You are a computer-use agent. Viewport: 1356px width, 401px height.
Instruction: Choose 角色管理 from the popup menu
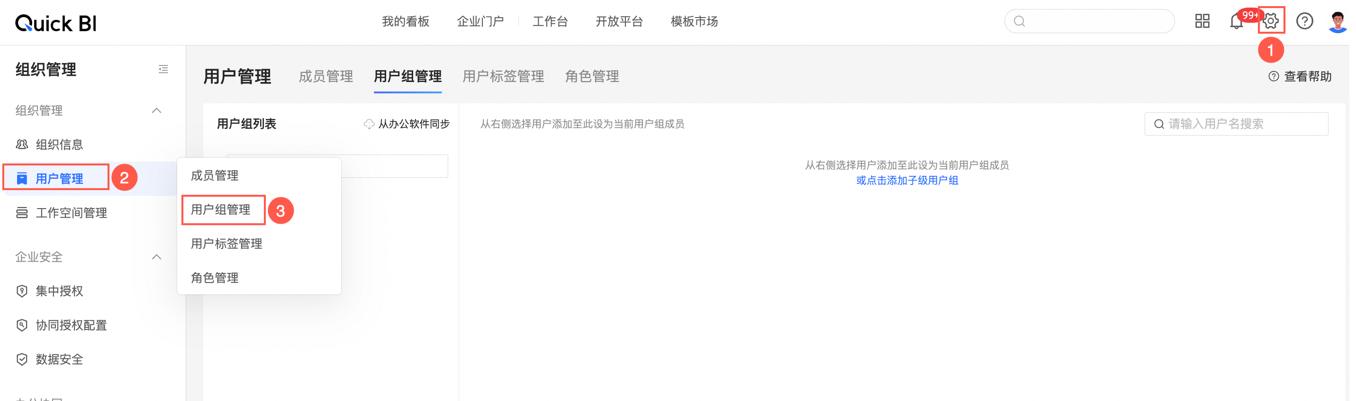point(214,278)
